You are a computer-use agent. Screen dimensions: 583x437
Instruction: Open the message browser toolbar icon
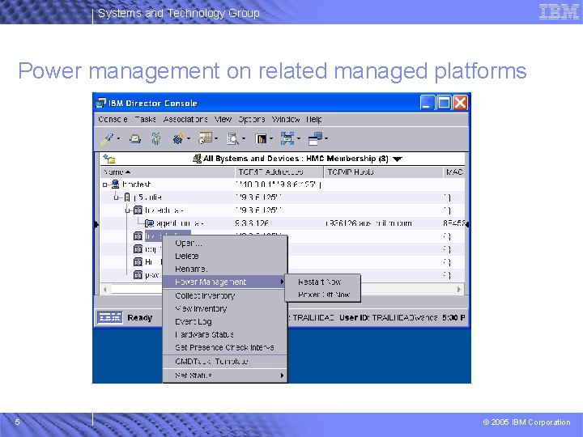(x=135, y=139)
